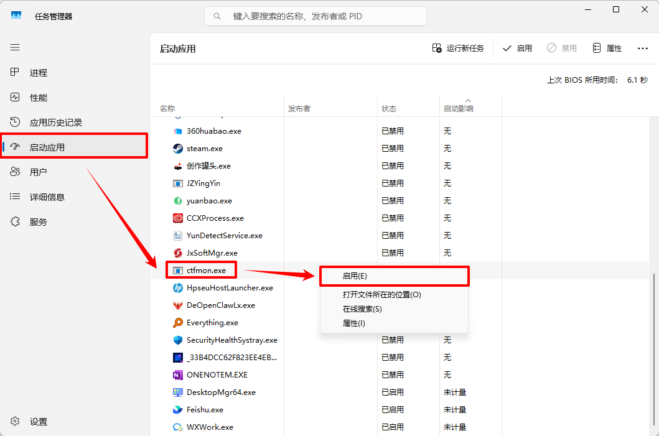Click the 创作罐头.exe icon
Viewport: 659px width, 436px height.
tap(178, 166)
